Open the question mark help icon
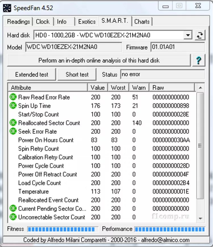 [x=199, y=60]
